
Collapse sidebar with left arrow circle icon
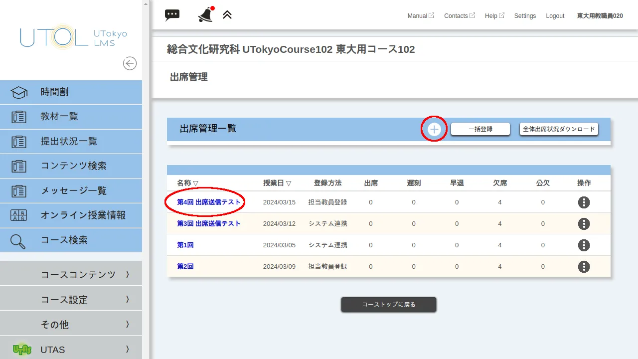coord(130,63)
